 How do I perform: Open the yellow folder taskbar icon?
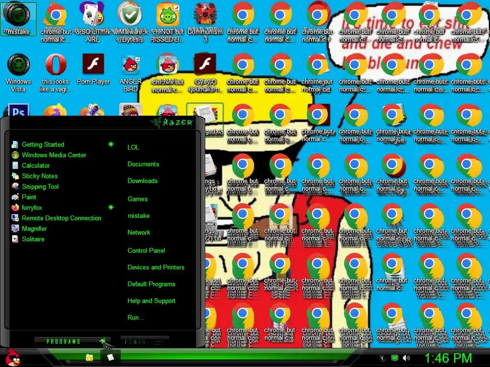(x=89, y=357)
